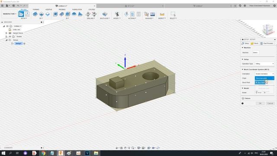This screenshot has height=156, width=277.
Task: Switch to the PROBING ribbon tab
Action: [x=62, y=10]
